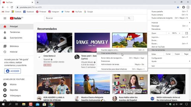This screenshot has width=191, height=107.
Task: Open Dance Monkey video thumbnail
Action: [x=92, y=43]
